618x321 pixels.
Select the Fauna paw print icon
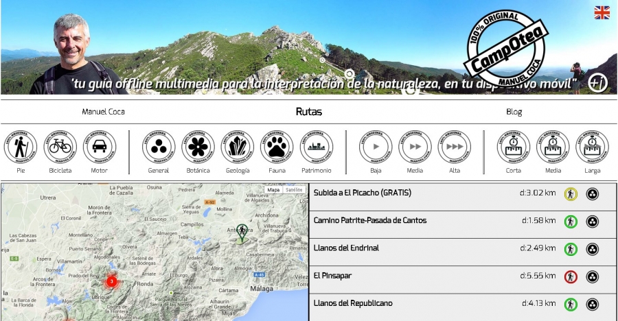277,147
